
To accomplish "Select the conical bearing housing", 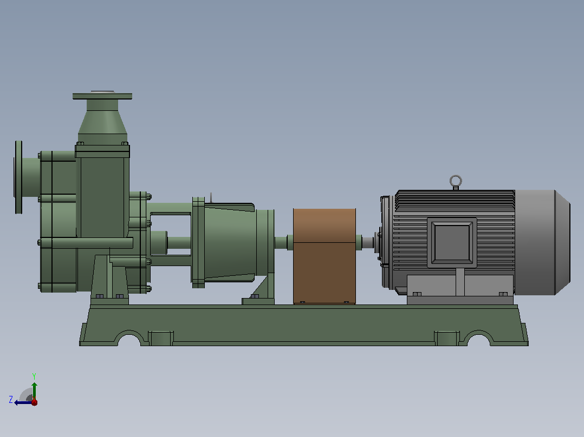I will (x=230, y=242).
